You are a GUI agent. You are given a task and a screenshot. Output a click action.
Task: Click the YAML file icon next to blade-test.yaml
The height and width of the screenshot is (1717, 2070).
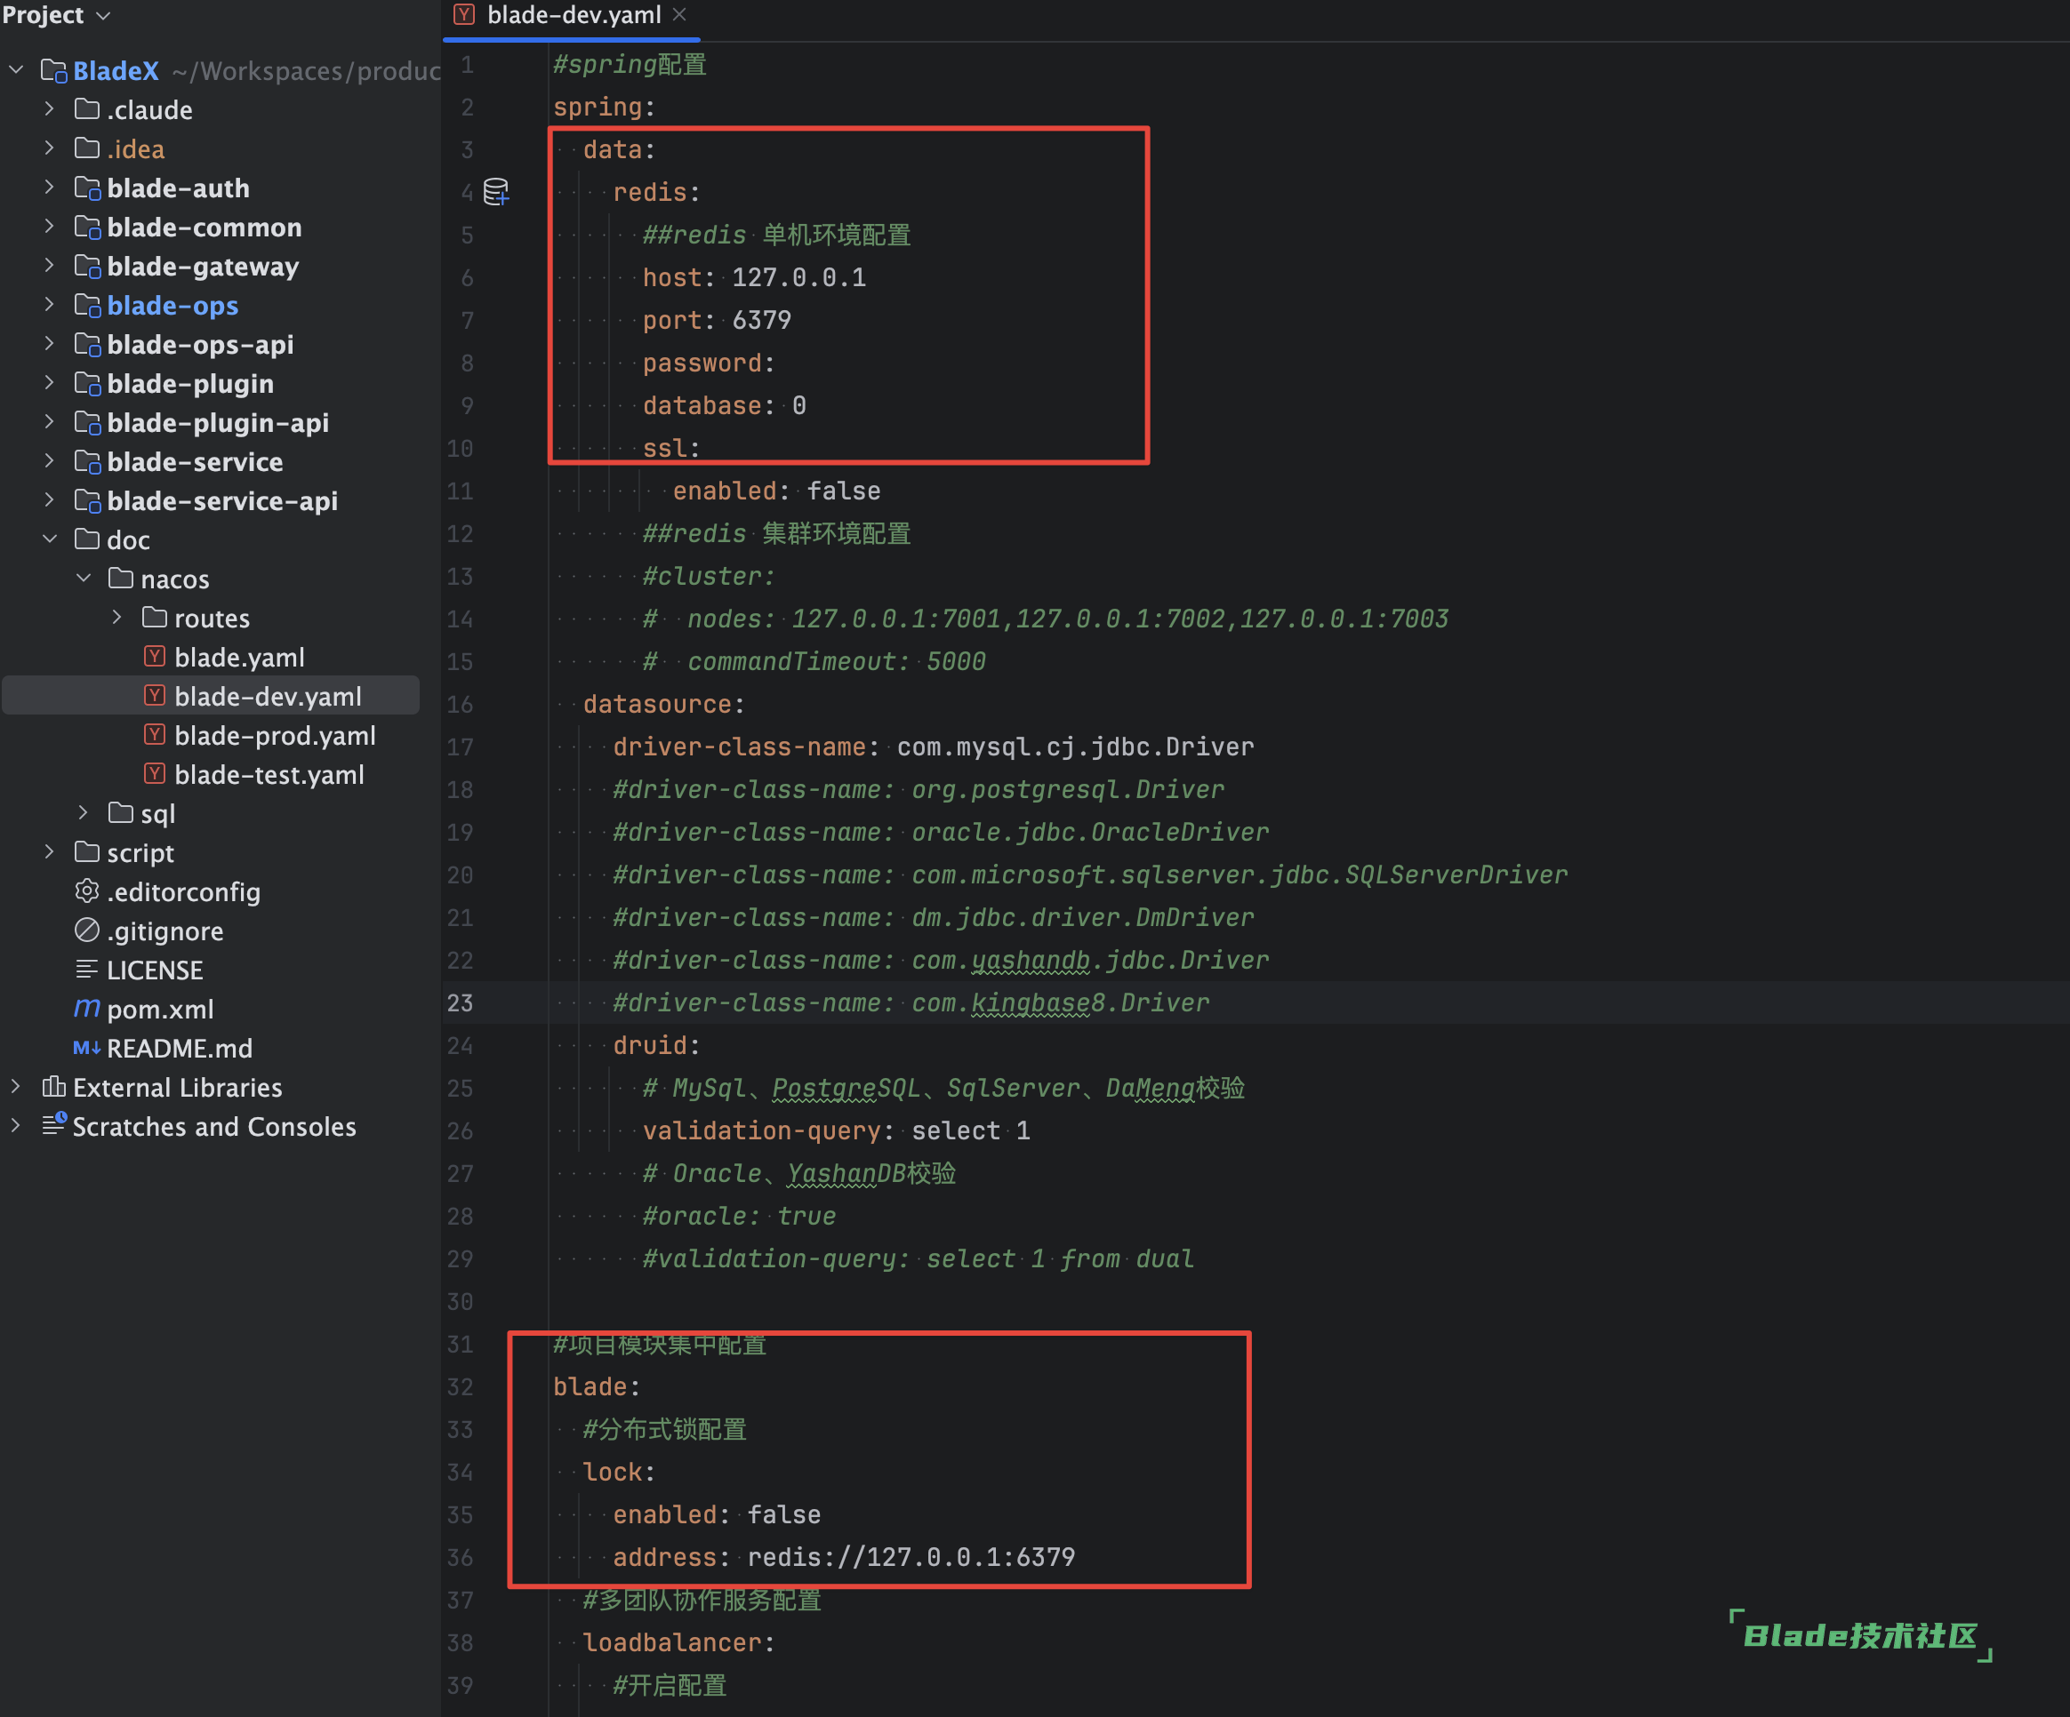pyautogui.click(x=155, y=774)
